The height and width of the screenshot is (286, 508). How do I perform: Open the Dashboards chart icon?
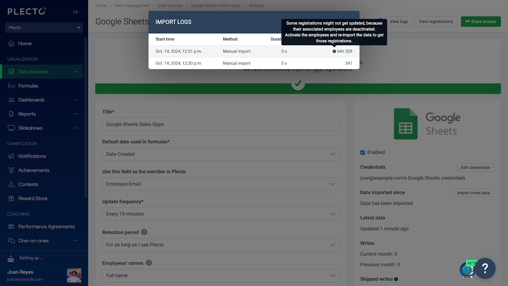click(x=11, y=100)
